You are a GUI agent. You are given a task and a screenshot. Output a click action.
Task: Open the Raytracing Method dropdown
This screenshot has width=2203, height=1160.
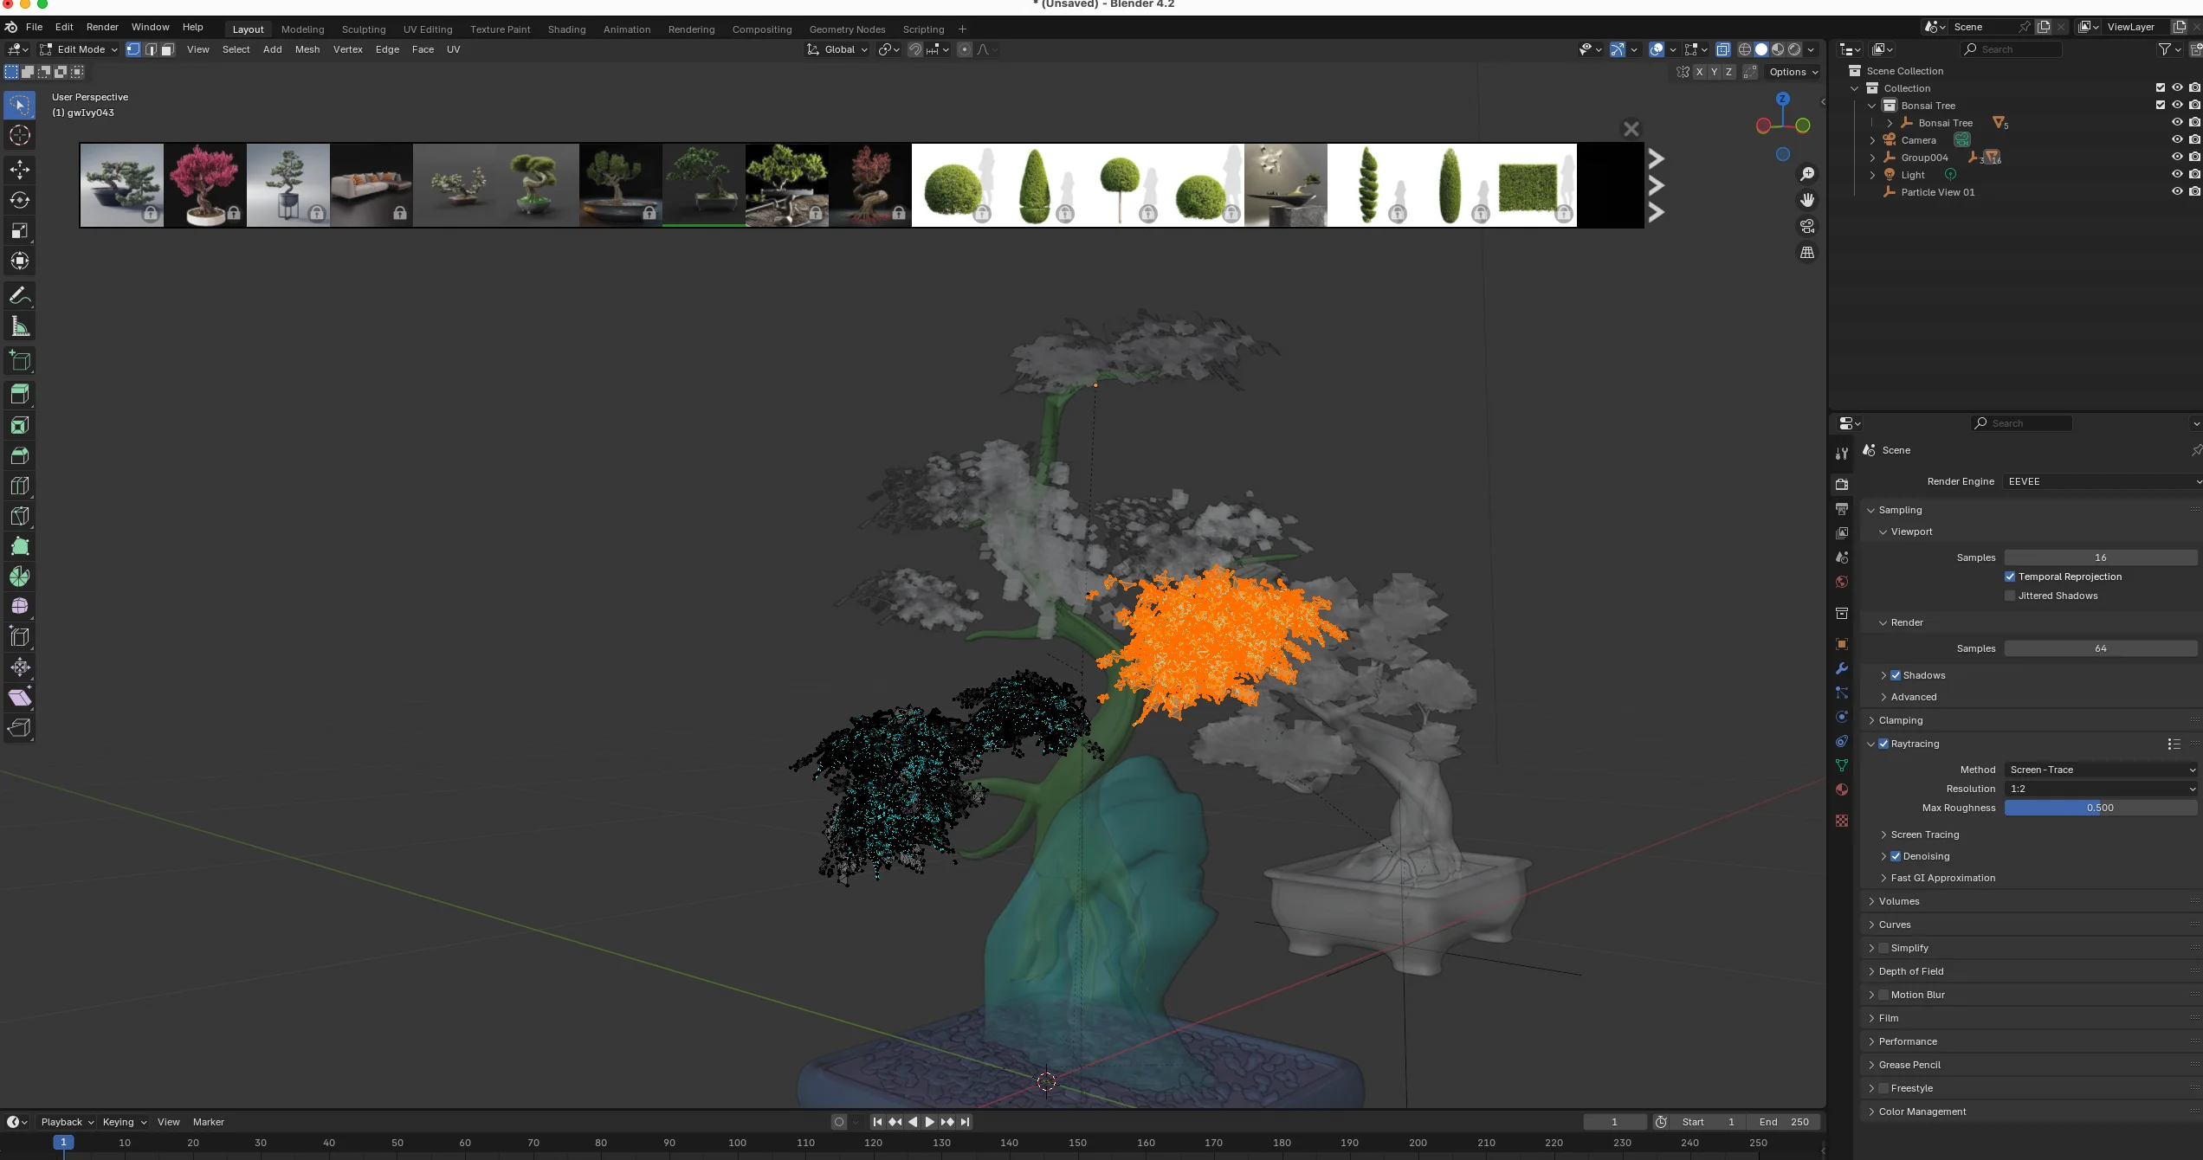[2101, 770]
